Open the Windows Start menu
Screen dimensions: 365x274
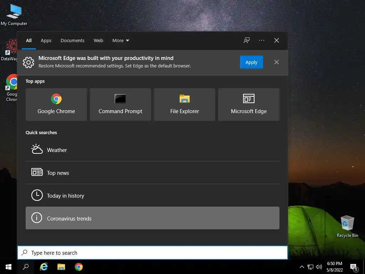point(9,267)
